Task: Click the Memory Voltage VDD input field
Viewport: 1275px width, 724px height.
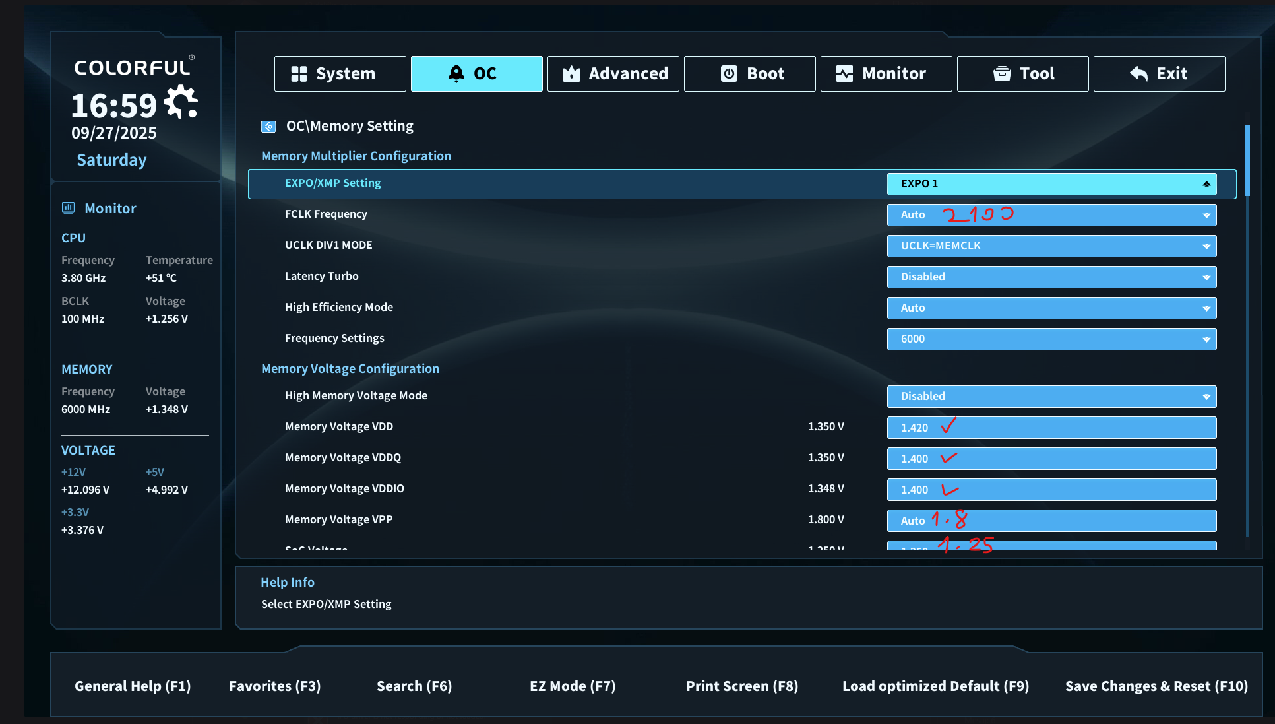Action: tap(1052, 428)
